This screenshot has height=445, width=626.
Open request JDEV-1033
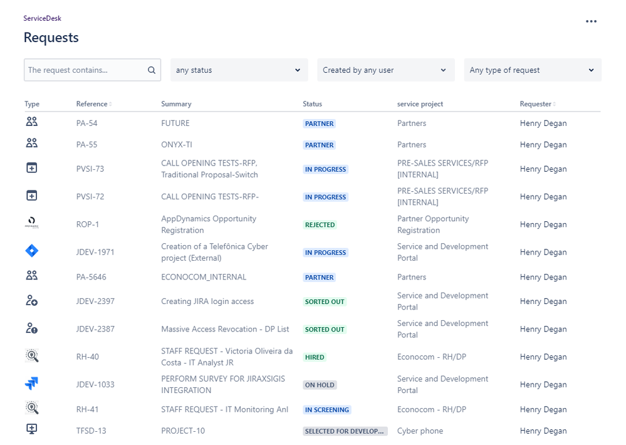point(95,385)
